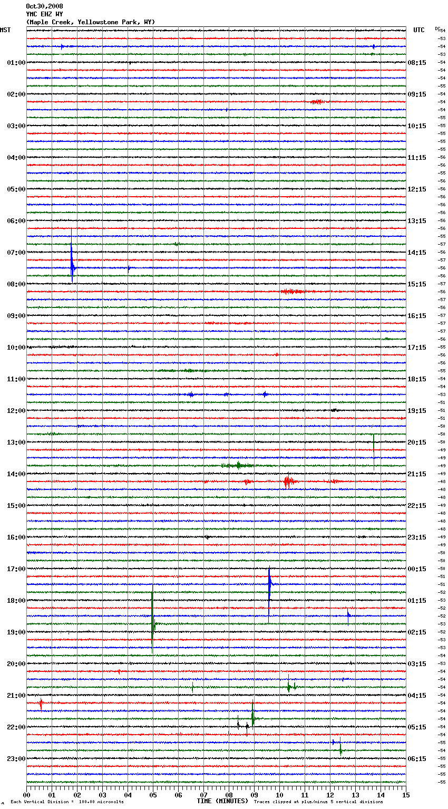Click the 02:00 MST row label
The width and height of the screenshot is (448, 809).
[x=16, y=94]
